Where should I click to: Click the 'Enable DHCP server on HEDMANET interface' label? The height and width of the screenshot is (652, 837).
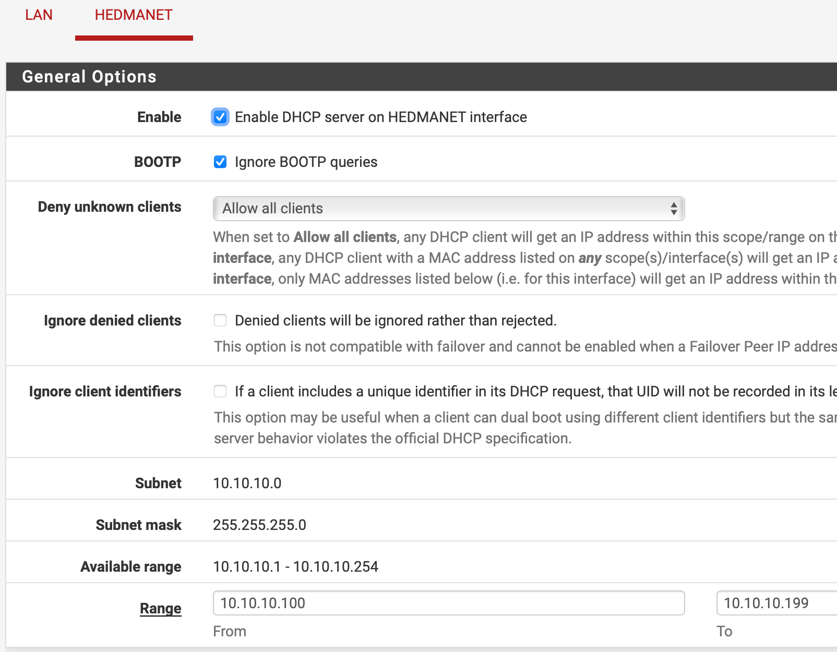(380, 117)
